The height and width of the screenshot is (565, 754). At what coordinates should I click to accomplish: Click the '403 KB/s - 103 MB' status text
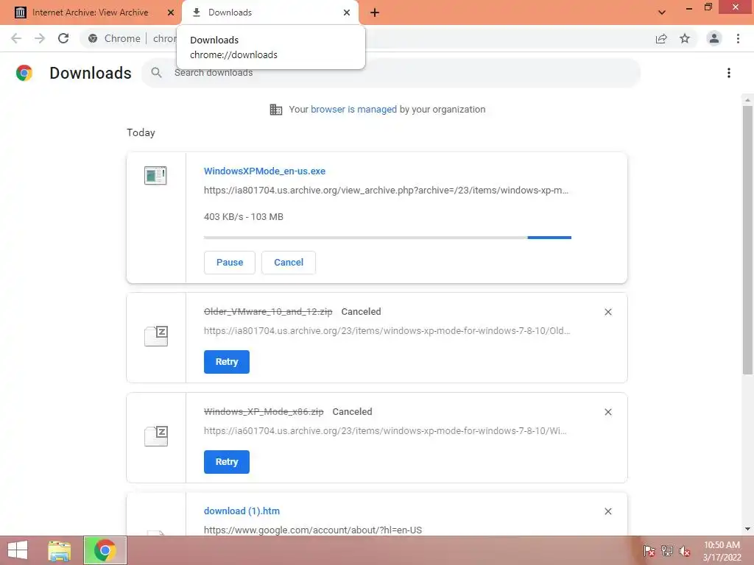click(243, 217)
